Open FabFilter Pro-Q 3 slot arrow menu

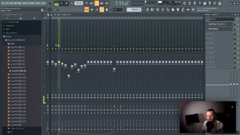(207, 24)
